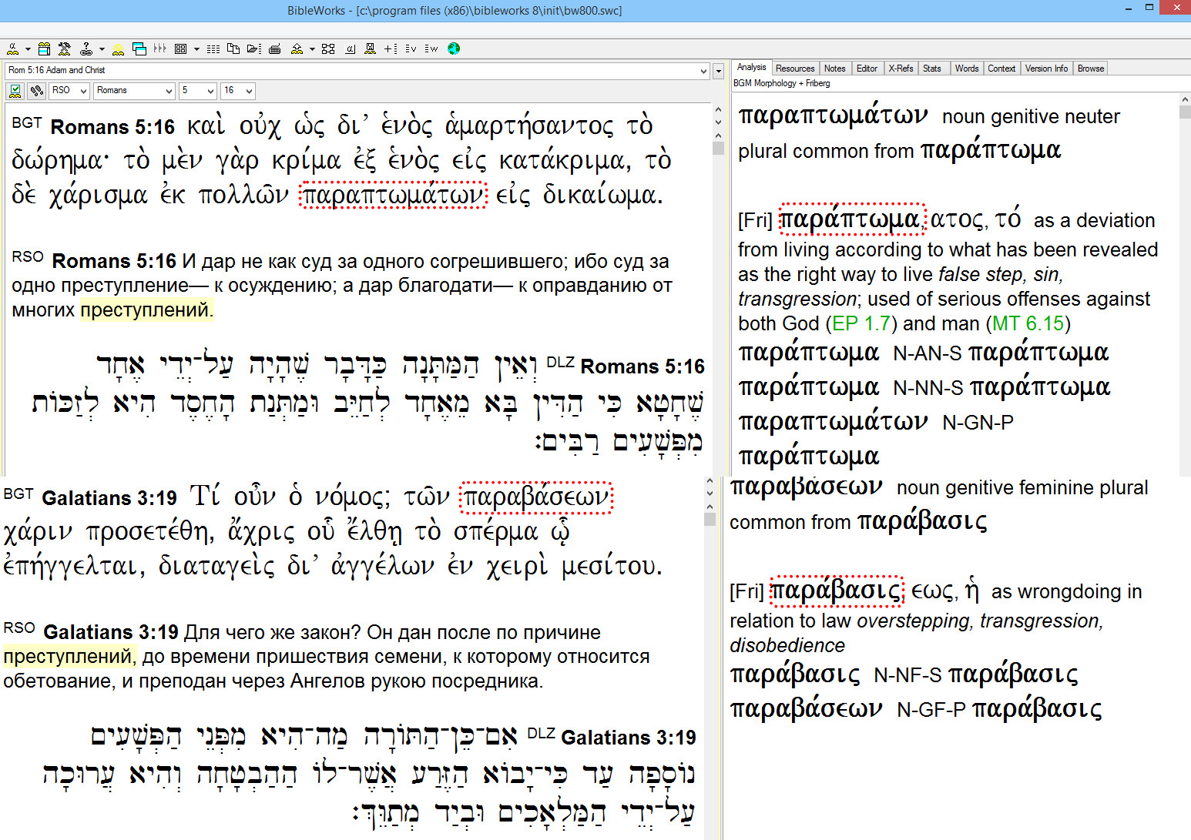The width and height of the screenshot is (1191, 840).
Task: Click the Fri entry headword παράπτωμα
Action: pyautogui.click(x=850, y=219)
